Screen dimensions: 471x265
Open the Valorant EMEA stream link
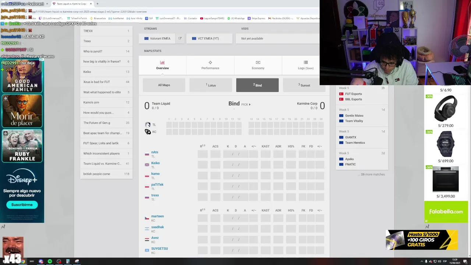157,38
